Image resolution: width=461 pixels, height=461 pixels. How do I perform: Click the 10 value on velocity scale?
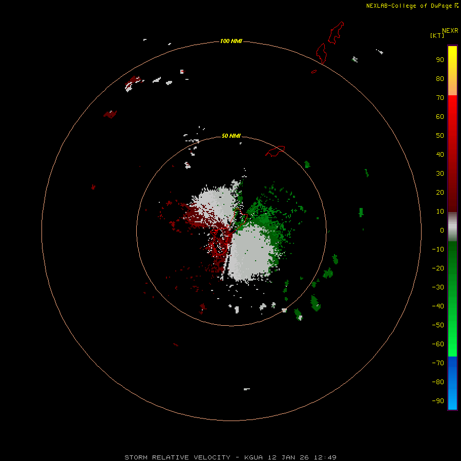440,212
